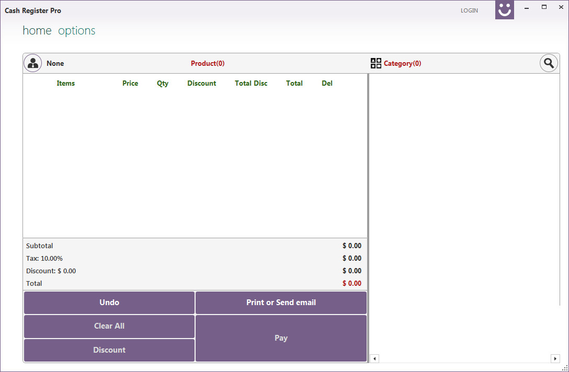Screen dimensions: 569x372
Task: Apply a Discount using the Discount button
Action: pos(109,350)
